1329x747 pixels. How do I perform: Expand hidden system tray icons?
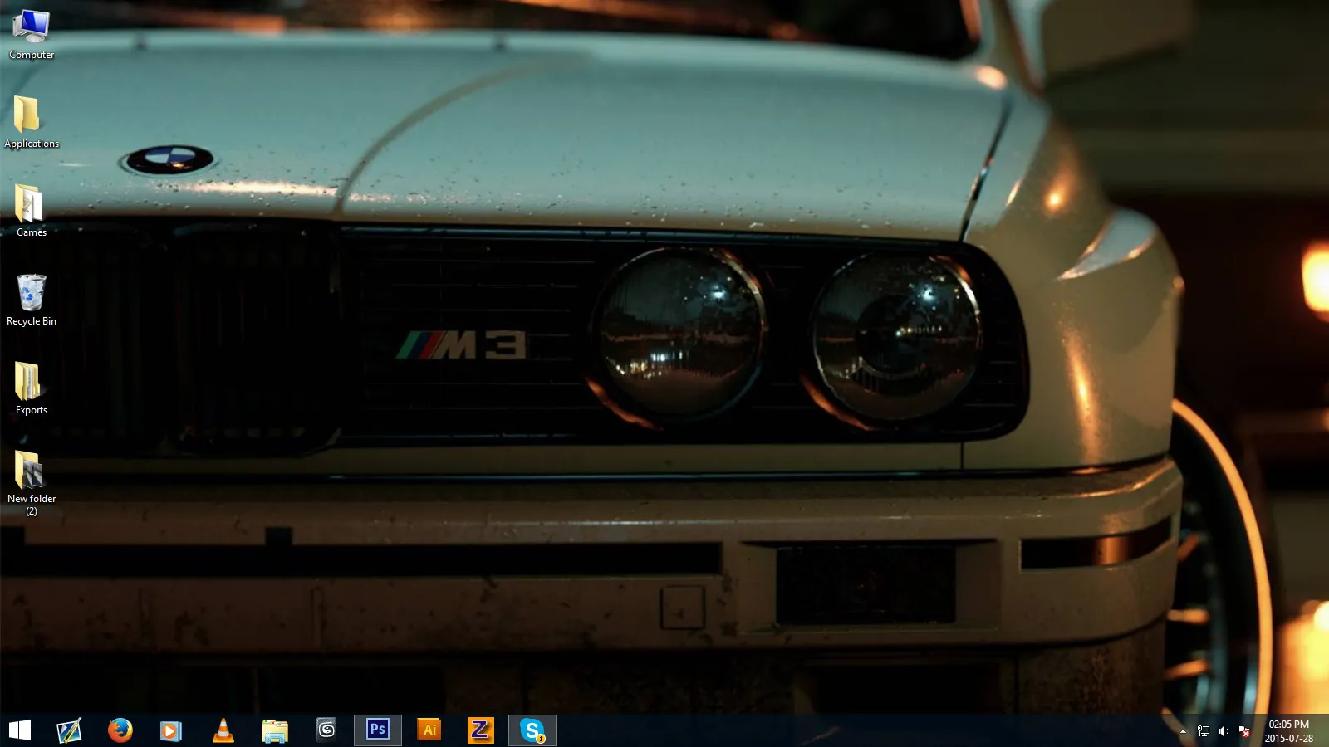coord(1183,731)
